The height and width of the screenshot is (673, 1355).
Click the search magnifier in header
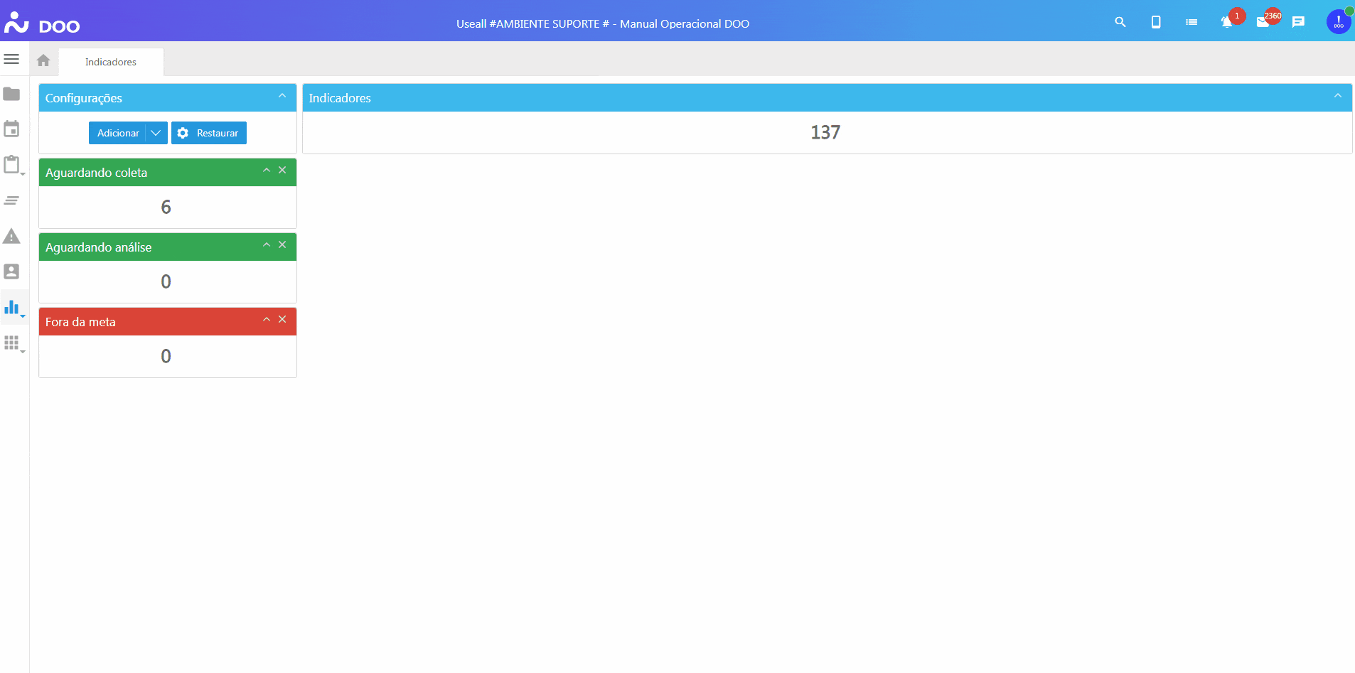(1120, 23)
